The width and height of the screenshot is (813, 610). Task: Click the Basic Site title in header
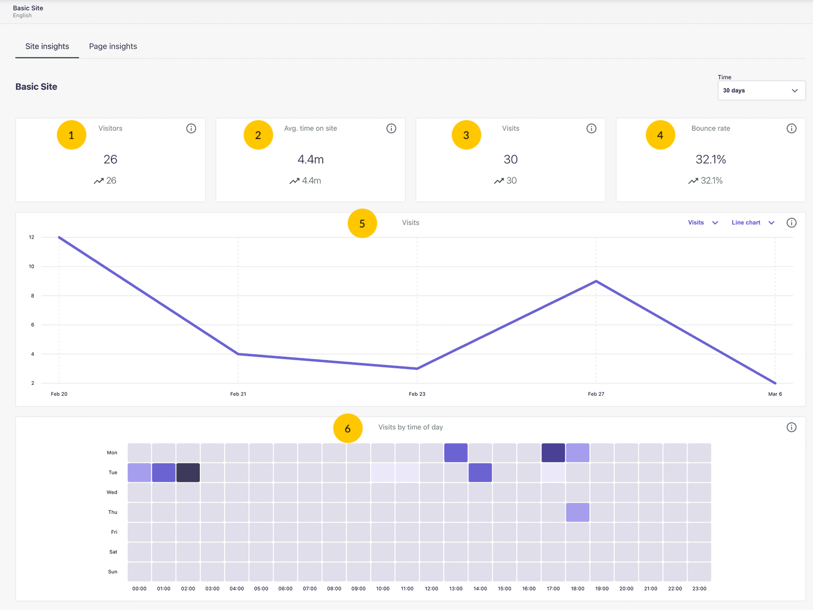pos(28,8)
